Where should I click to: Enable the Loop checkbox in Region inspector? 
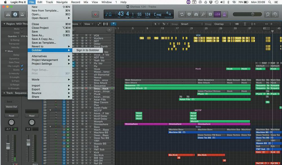pos(22,32)
